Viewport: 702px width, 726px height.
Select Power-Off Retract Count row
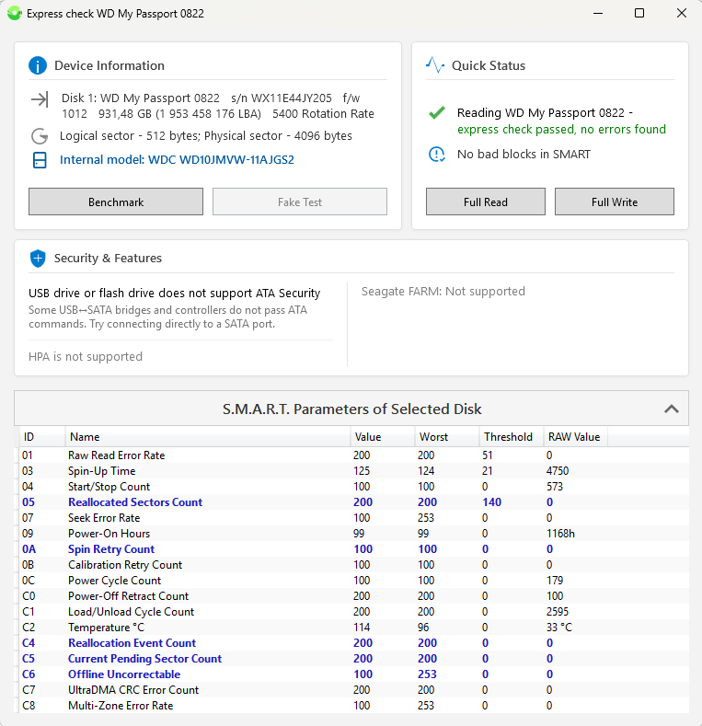tap(354, 596)
